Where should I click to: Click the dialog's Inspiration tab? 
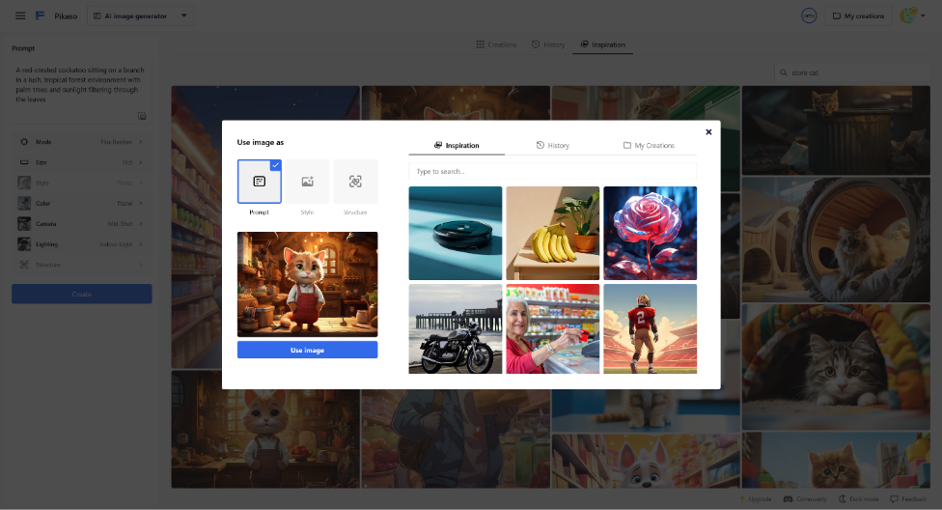(457, 145)
